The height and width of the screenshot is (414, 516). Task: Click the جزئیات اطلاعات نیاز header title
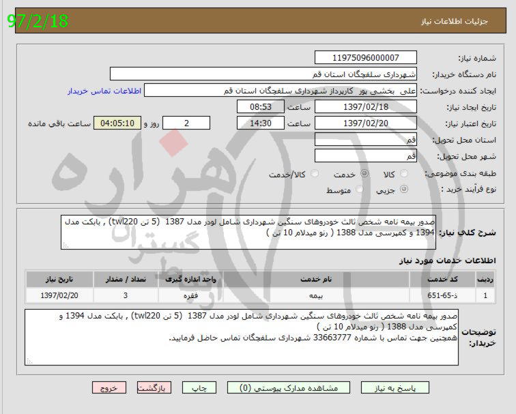[x=455, y=22]
